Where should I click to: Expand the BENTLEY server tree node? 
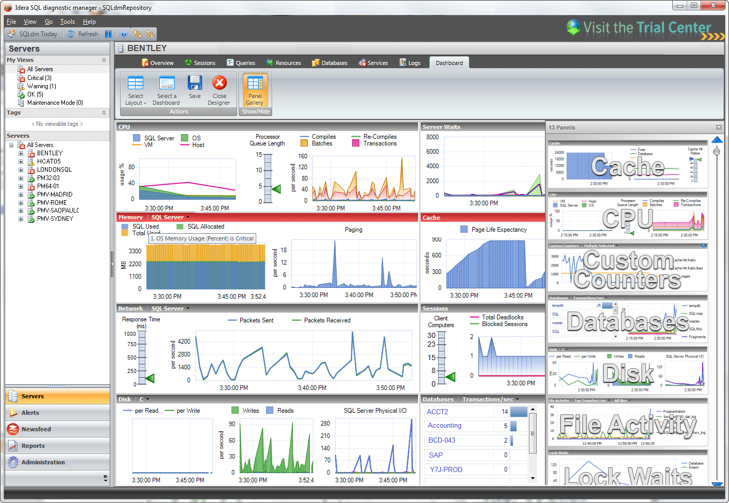click(x=21, y=153)
